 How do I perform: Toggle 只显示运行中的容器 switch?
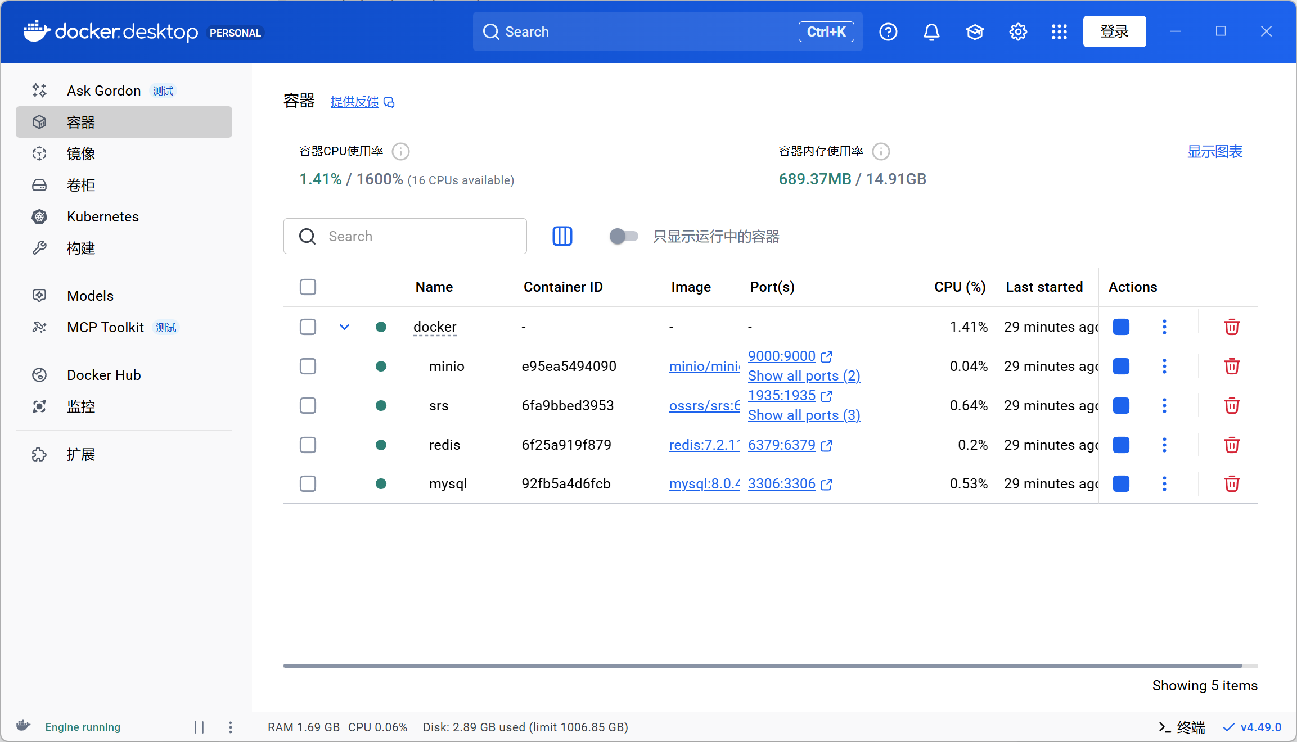[623, 236]
